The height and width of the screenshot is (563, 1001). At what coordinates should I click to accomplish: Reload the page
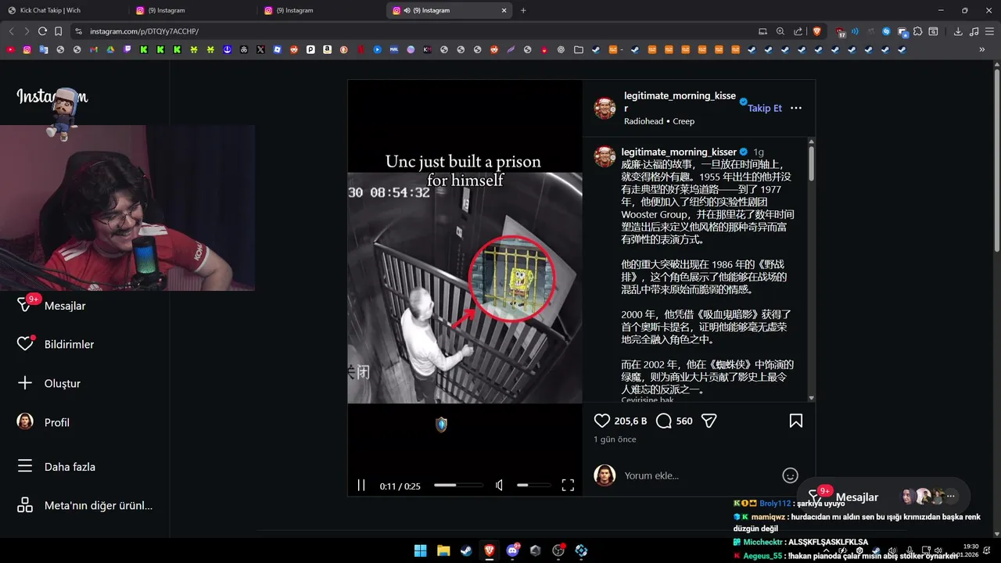click(42, 31)
